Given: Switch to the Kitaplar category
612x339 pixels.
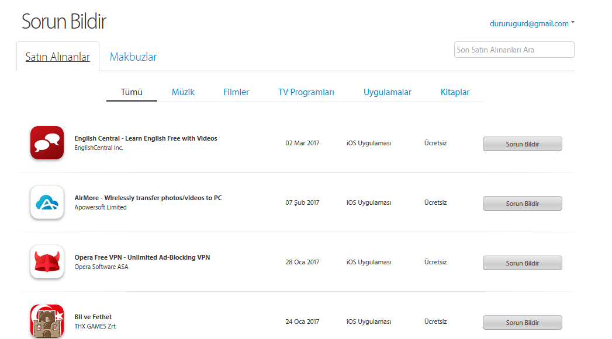Looking at the screenshot, I should click(x=455, y=92).
